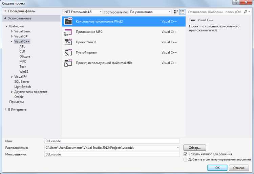Screen dimensions: 254x174
Task: Toggle Создать каталог для решения checkbox
Action: click(x=186, y=154)
